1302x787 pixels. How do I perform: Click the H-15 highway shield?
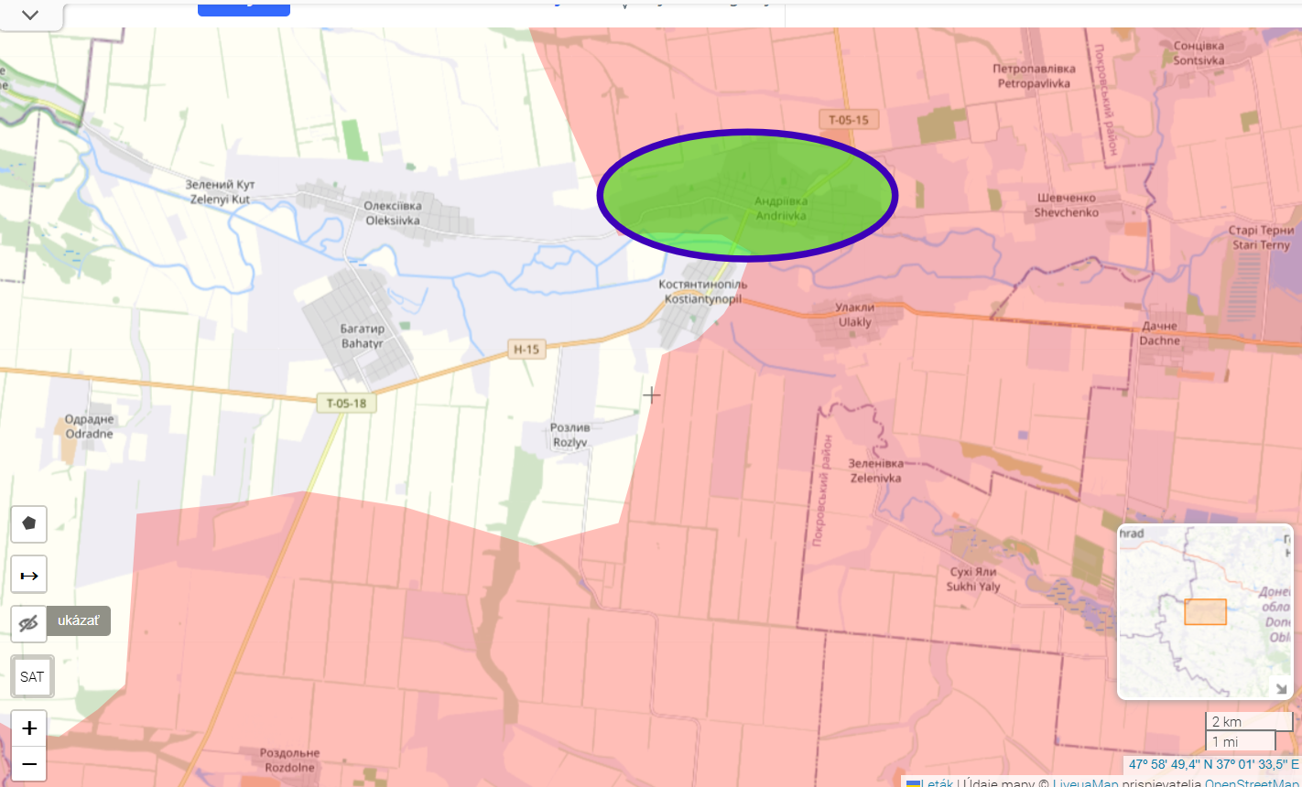pyautogui.click(x=526, y=349)
